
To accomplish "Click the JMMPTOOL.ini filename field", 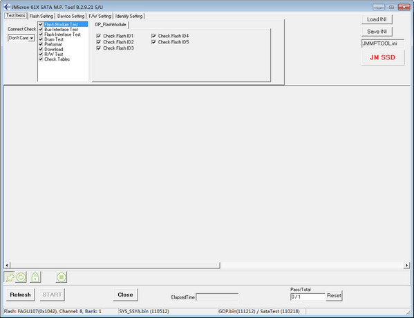I will point(383,43).
